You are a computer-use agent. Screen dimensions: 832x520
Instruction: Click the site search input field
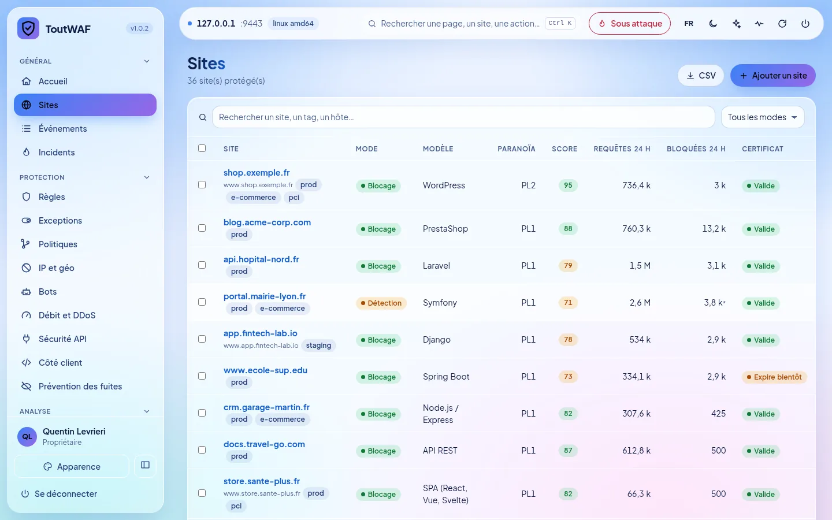pos(463,117)
